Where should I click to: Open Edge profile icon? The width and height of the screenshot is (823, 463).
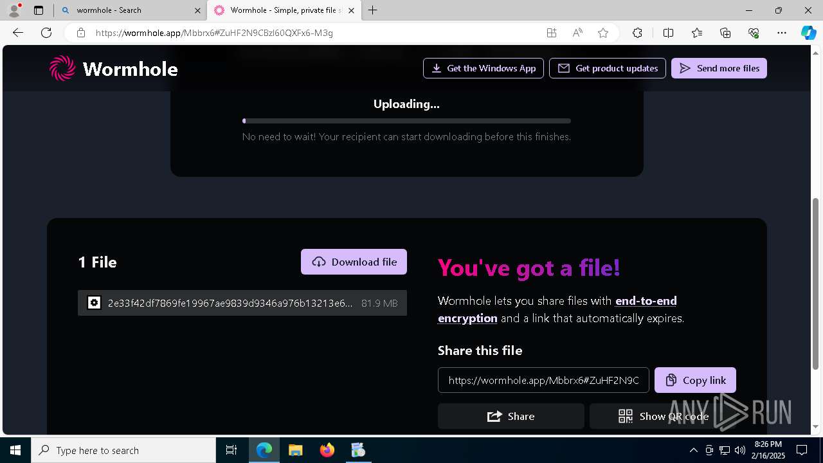click(14, 10)
